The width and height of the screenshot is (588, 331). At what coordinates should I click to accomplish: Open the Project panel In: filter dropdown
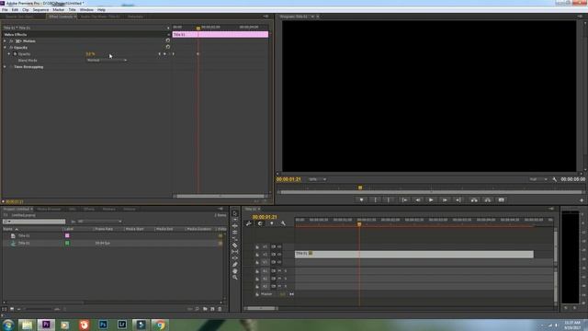[100, 222]
